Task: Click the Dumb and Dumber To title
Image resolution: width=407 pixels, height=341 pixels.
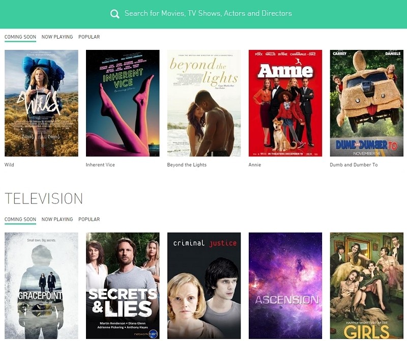Action: [354, 165]
